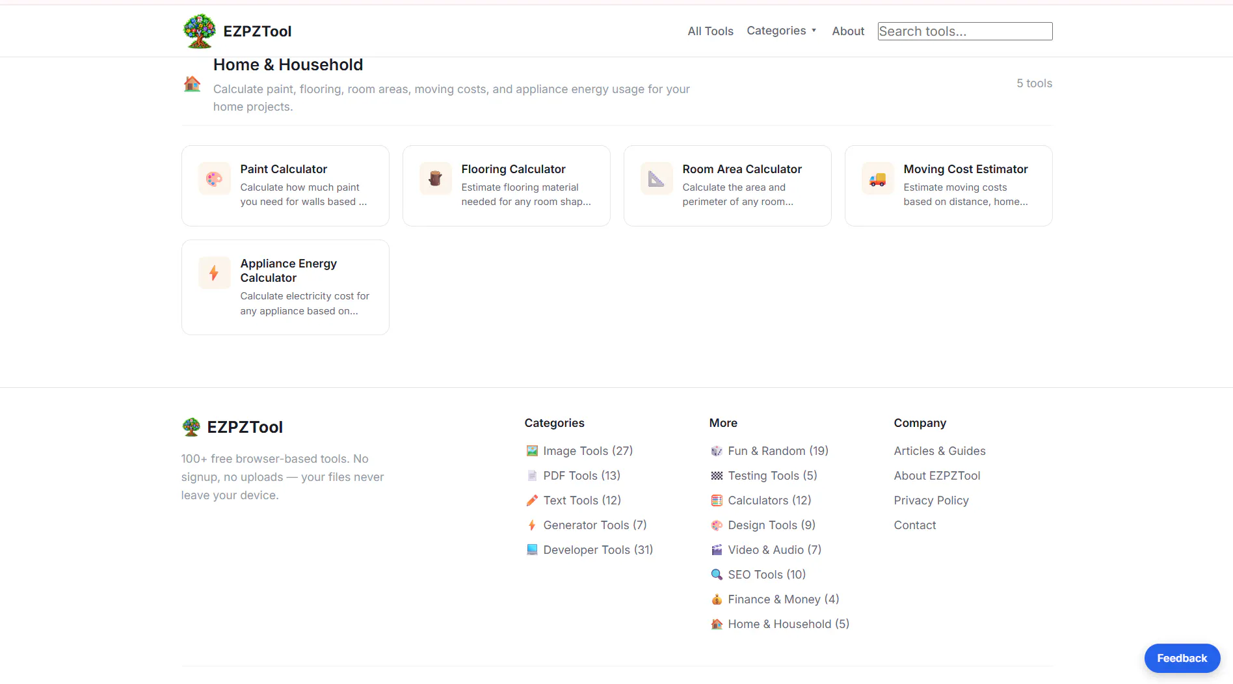Go to Image Tools (27) footer link
1233x684 pixels.
(588, 451)
